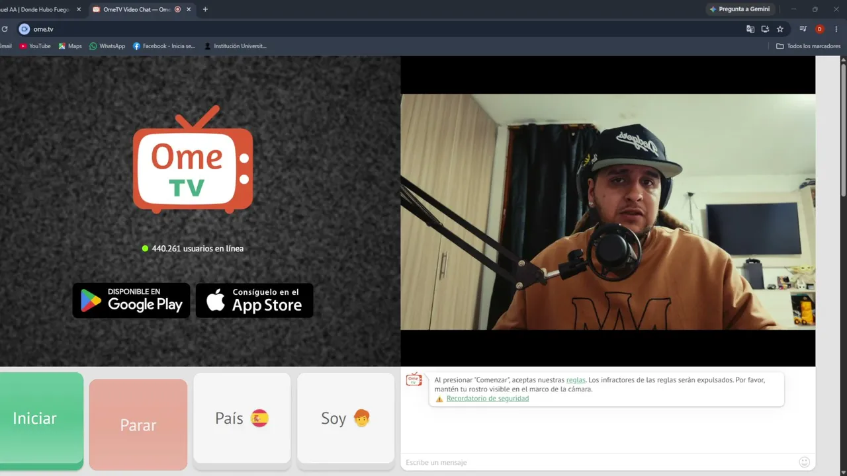Open the translate page icon
Screen dimensions: 847x476
pos(750,29)
